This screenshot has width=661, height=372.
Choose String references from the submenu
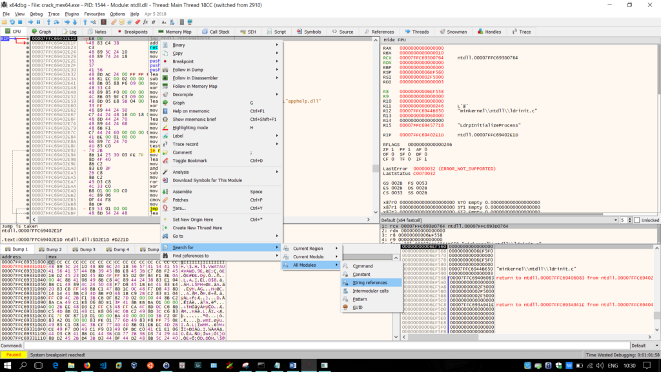pos(370,282)
